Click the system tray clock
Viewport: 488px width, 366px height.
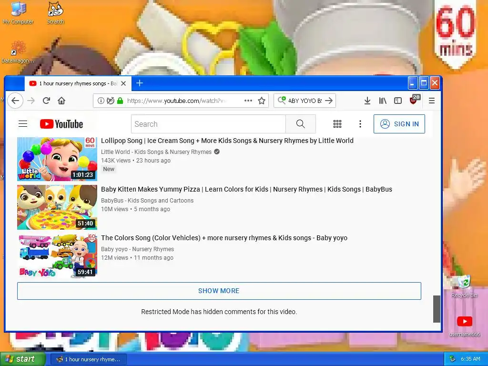click(470, 359)
